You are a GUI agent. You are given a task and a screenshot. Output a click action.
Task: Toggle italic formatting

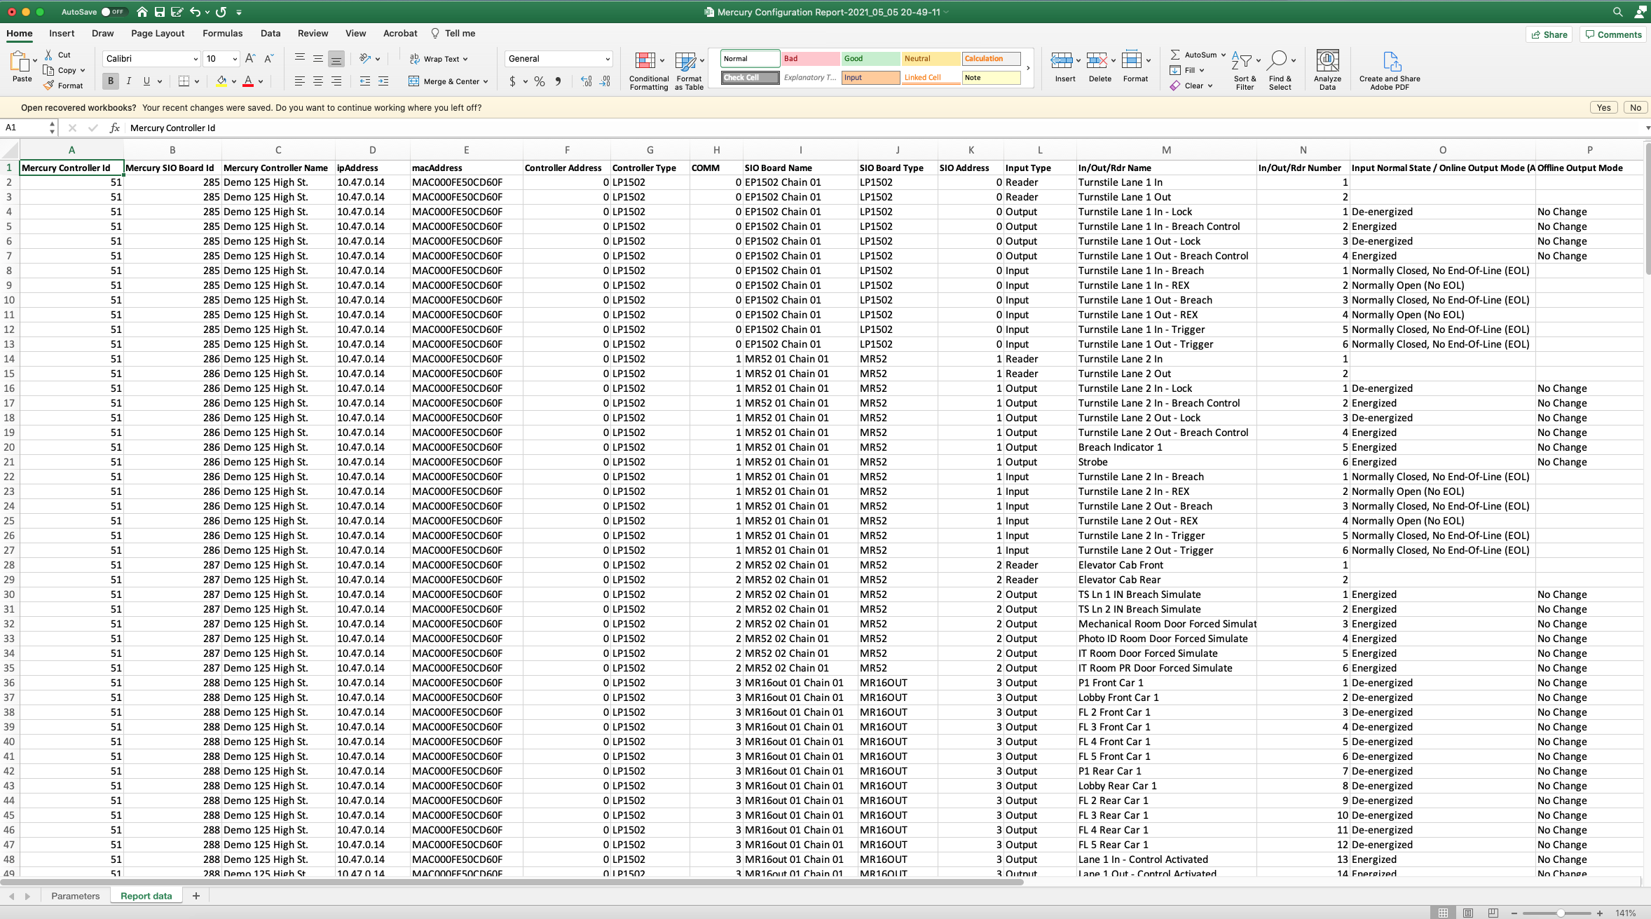tap(129, 81)
